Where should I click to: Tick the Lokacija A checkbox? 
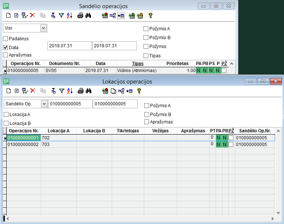click(6, 115)
